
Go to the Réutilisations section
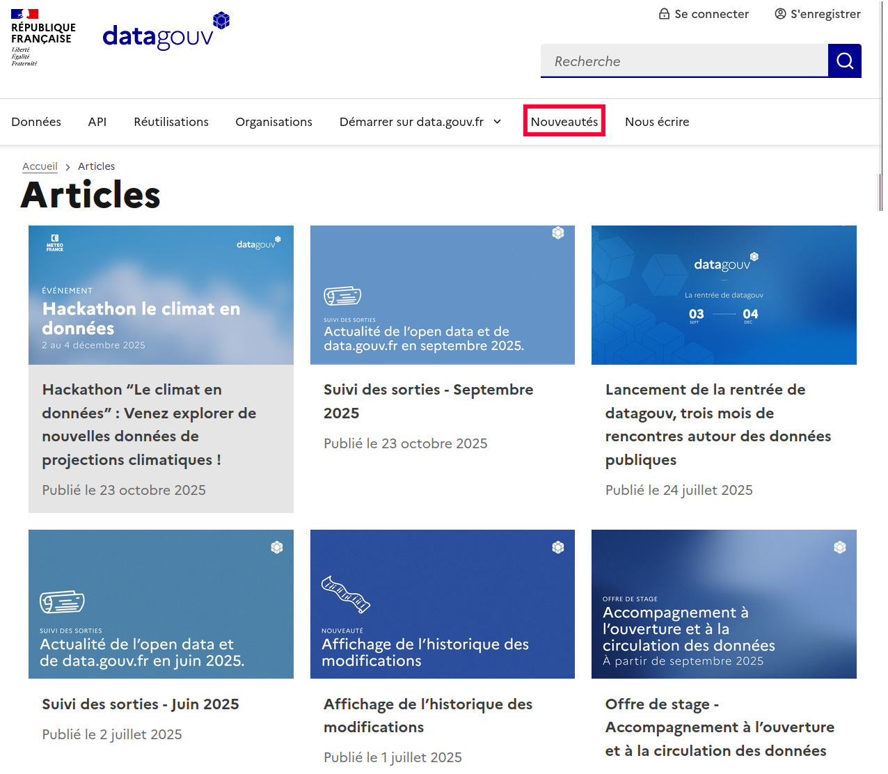(x=171, y=122)
